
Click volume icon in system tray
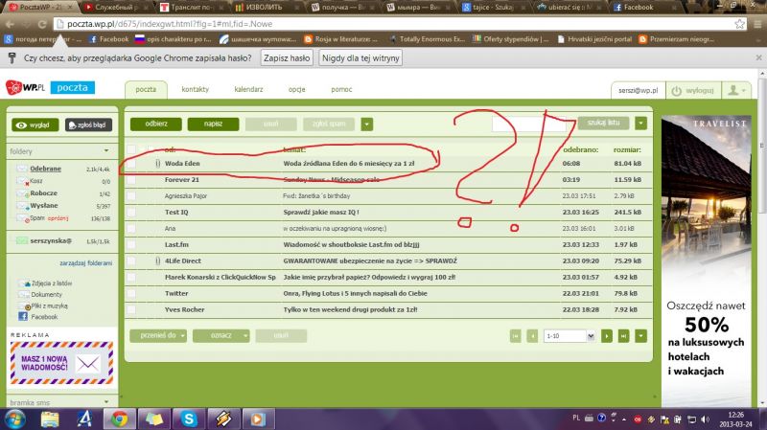pyautogui.click(x=705, y=419)
